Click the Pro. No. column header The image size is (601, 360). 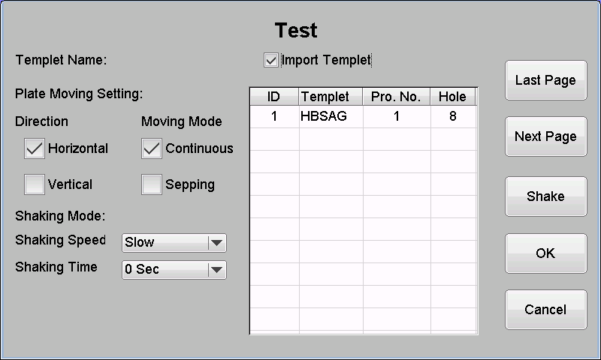click(x=396, y=97)
